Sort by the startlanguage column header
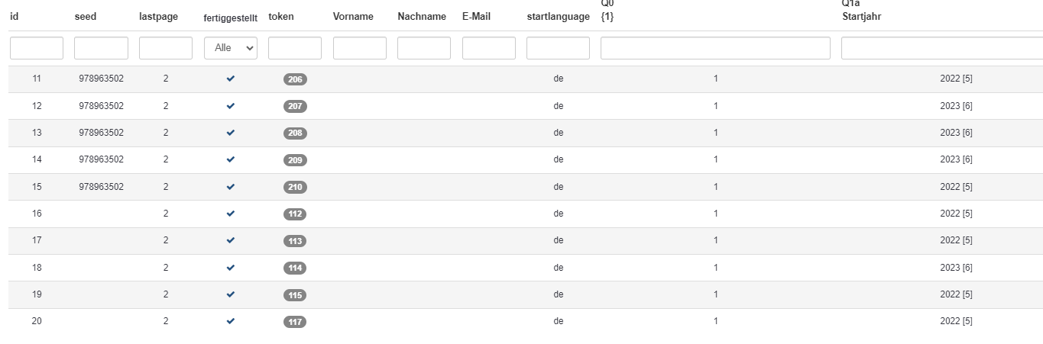This screenshot has height=344, width=1043. 558,17
